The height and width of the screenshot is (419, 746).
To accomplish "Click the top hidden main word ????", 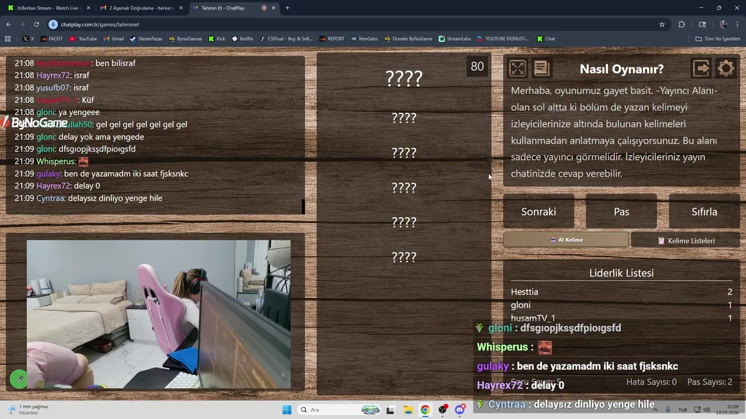I will tap(404, 78).
